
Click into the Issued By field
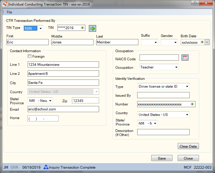pos(163,95)
